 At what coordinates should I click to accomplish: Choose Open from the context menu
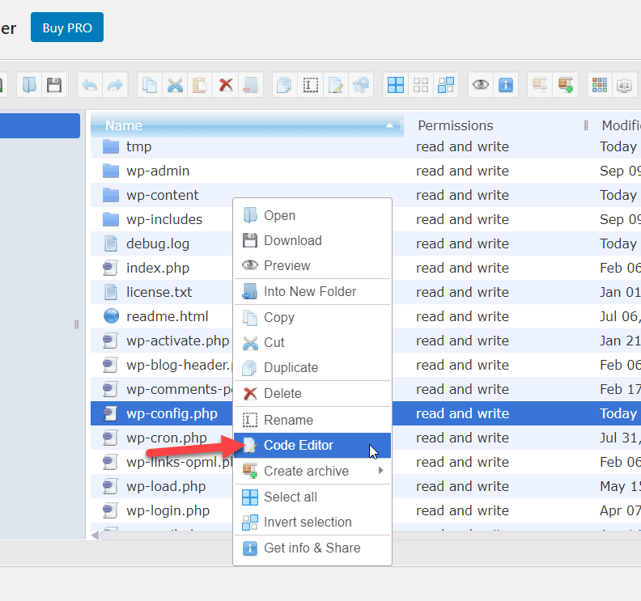coord(312,215)
